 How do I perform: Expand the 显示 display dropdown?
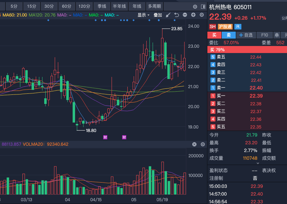pos(143,15)
